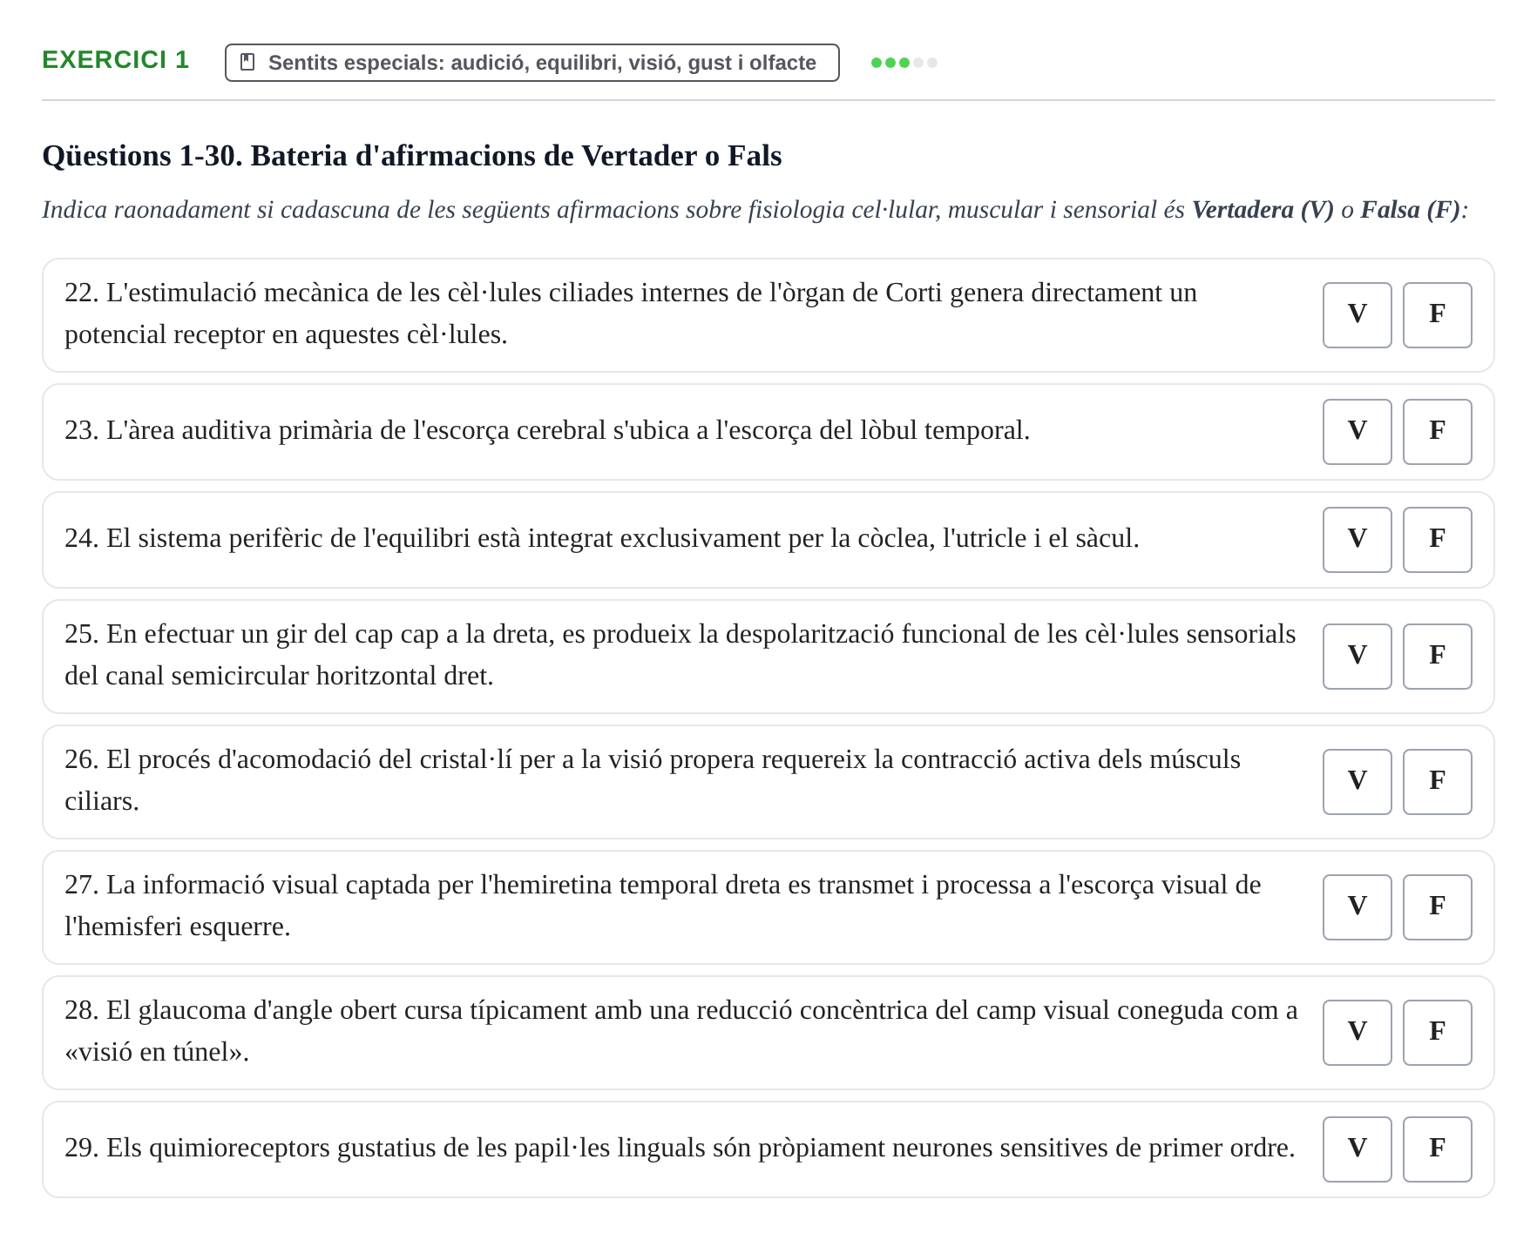This screenshot has height=1240, width=1537.
Task: Select V for question 28 glaucoma
Action: [1357, 1033]
